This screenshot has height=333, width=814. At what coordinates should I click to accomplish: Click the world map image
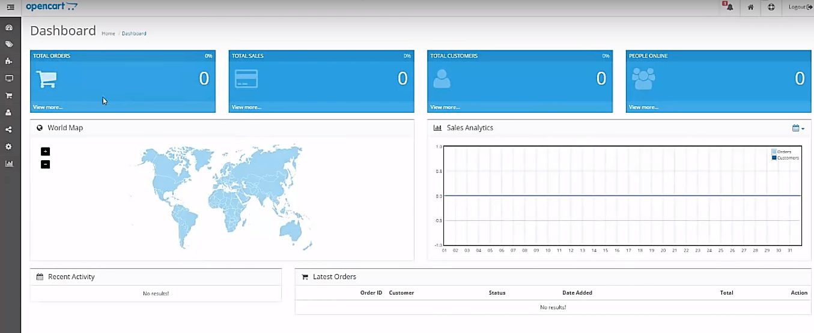(x=221, y=197)
